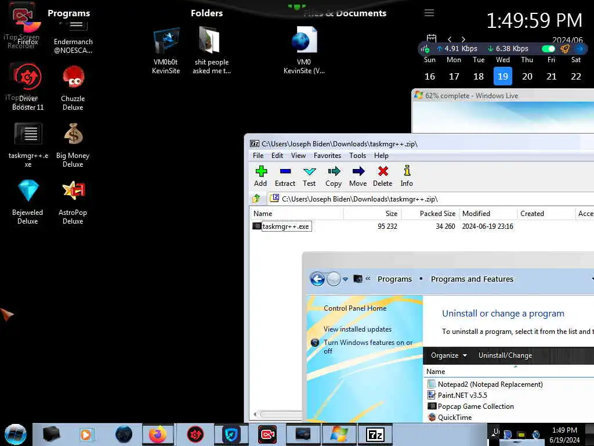Open the taskmgr++.exe desktop icon
The image size is (594, 446).
[28, 145]
